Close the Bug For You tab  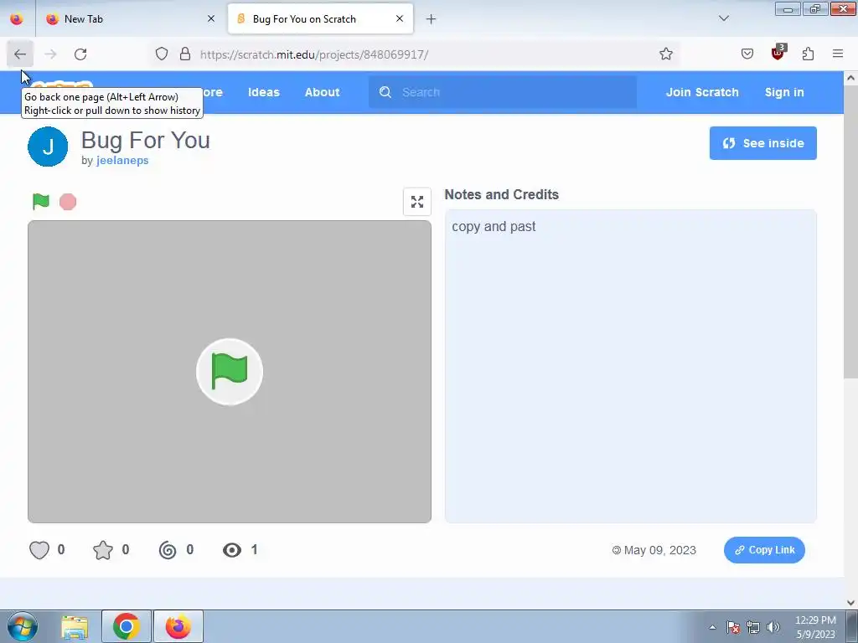400,18
